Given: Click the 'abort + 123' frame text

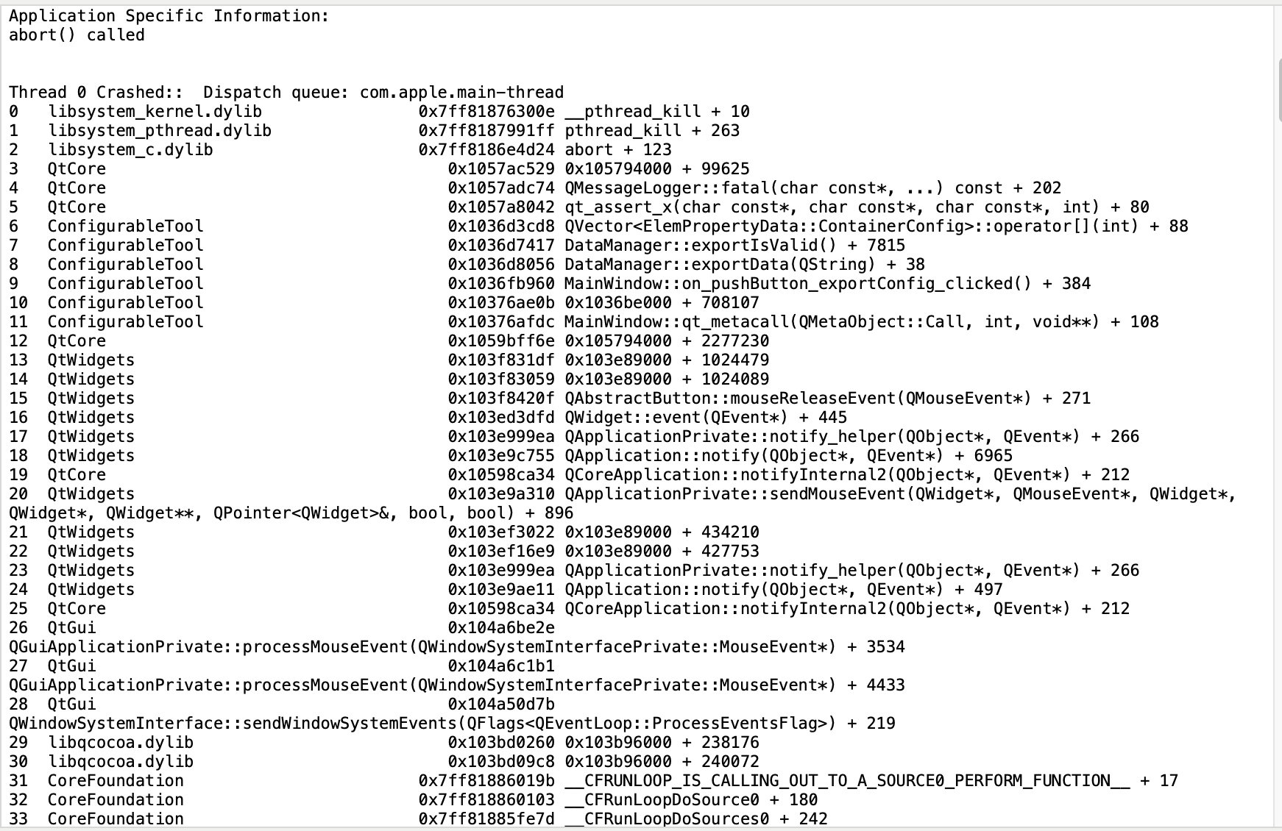Looking at the screenshot, I should 618,150.
